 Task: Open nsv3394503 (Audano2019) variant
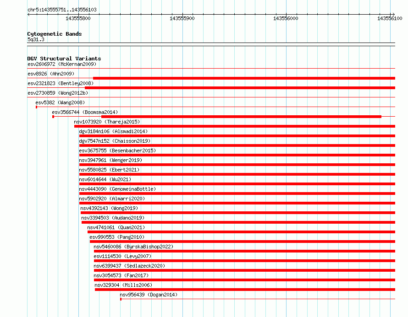click(x=113, y=218)
